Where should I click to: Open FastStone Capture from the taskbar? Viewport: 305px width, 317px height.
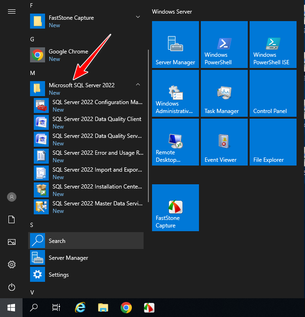coord(149,308)
